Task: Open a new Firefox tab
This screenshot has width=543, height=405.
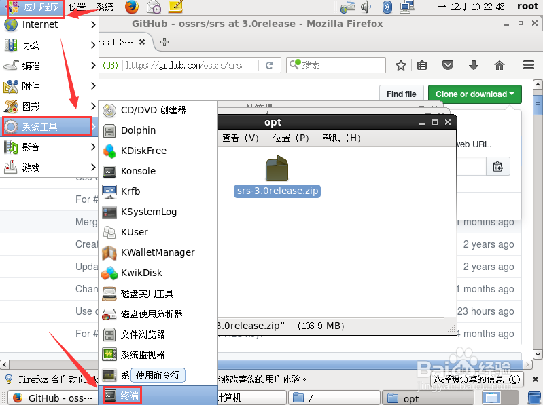Action: [164, 42]
